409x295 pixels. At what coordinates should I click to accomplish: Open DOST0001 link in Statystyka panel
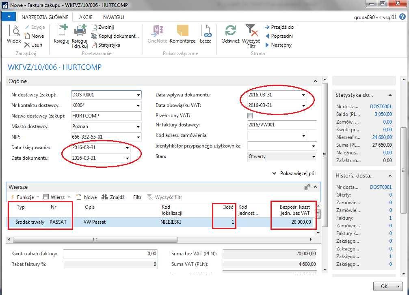(381, 107)
